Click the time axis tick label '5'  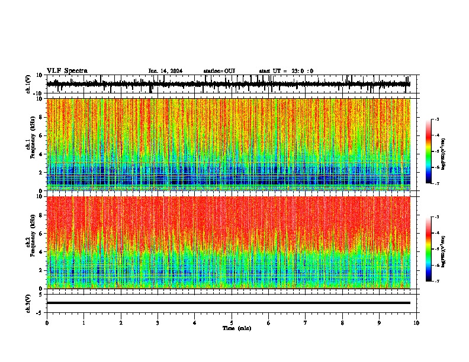point(232,323)
